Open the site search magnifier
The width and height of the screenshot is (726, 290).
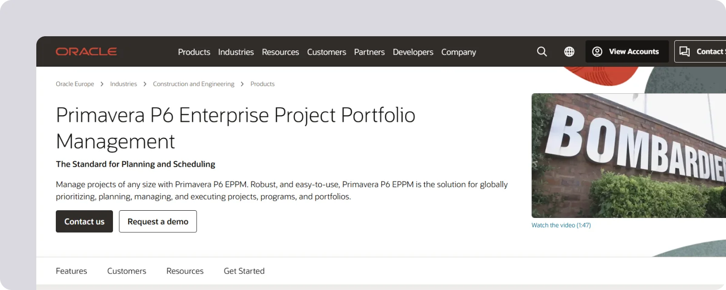pos(541,51)
